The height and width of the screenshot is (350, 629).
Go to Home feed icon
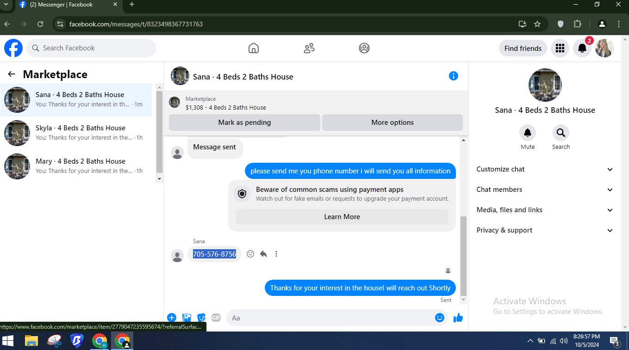[254, 48]
